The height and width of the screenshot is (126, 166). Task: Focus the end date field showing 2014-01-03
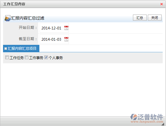[x=51, y=39]
